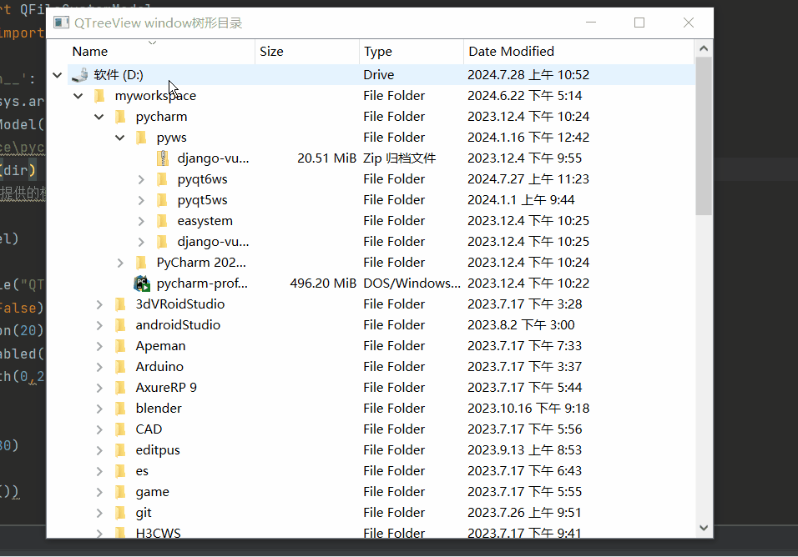Click the Drive type cell
798x557 pixels.
379,75
